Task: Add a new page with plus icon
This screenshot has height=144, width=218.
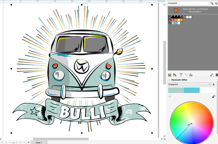Action: (x=29, y=142)
